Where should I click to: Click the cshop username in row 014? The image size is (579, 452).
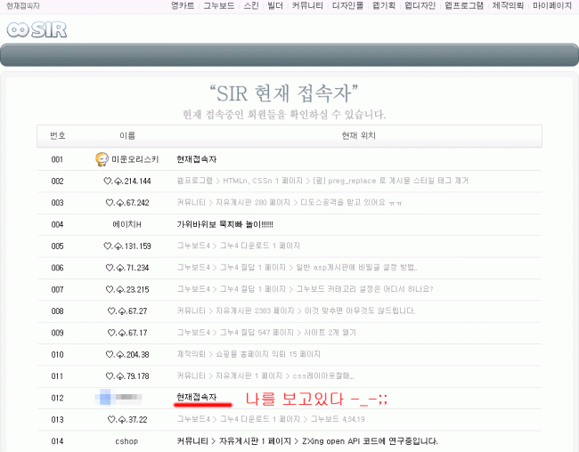[126, 441]
